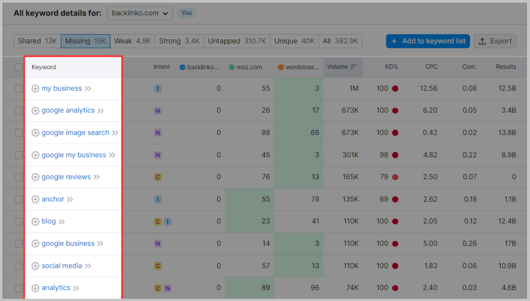Click the Commercial intent badge for 'google reviews'
530x301 pixels.
[158, 177]
